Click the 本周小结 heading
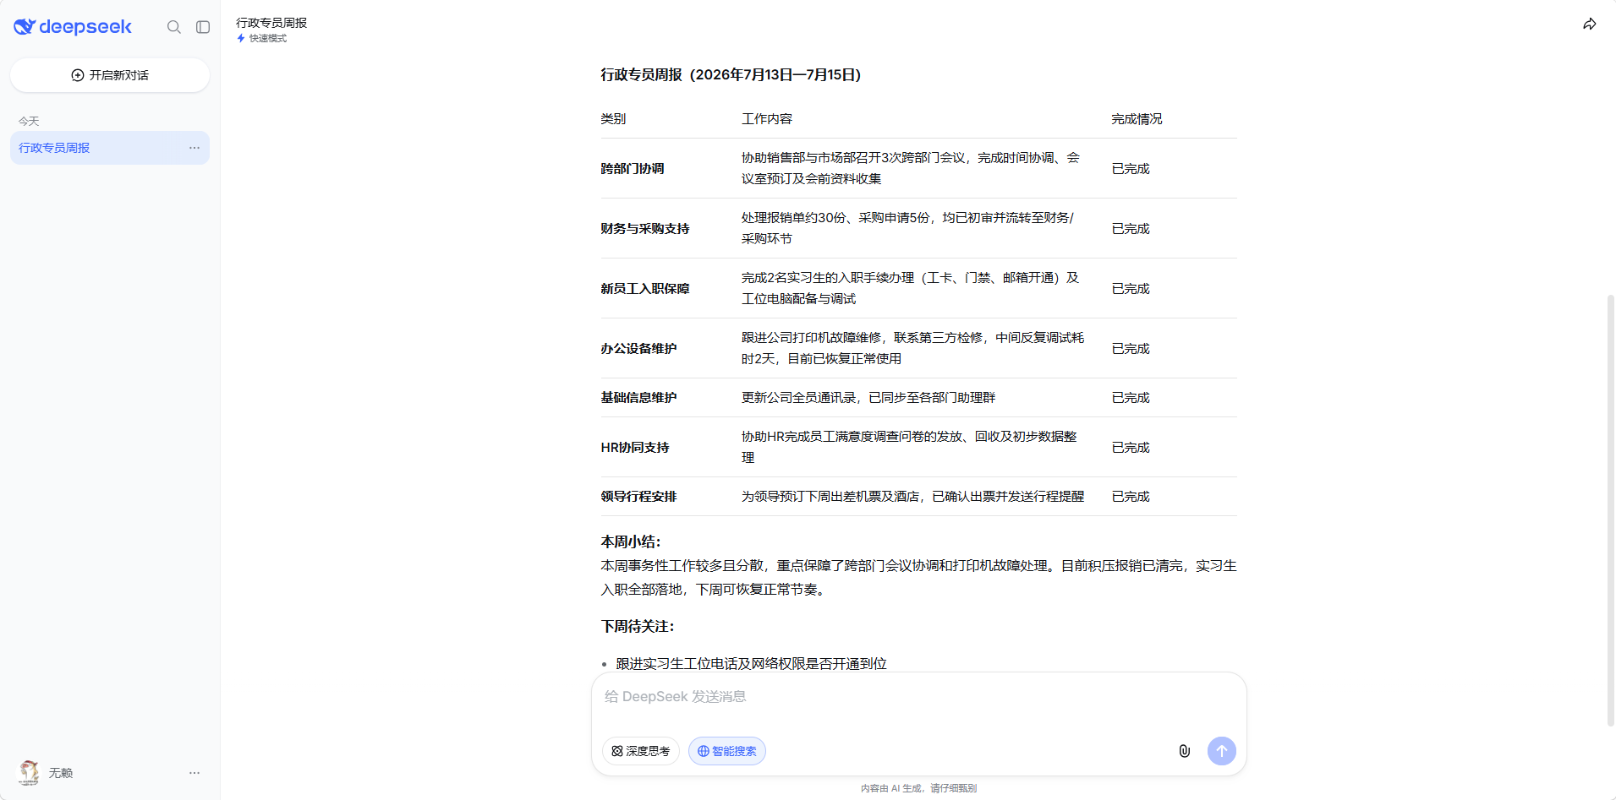Screen dimensions: 1616x800 point(631,542)
